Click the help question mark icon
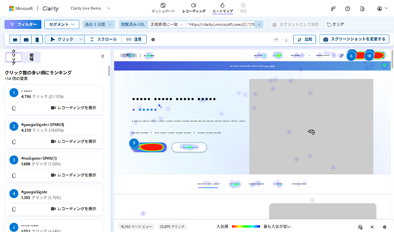 click(x=347, y=8)
